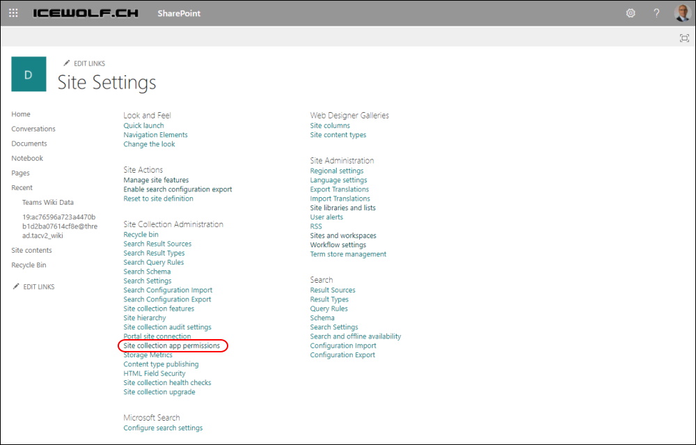The image size is (696, 445).
Task: Open Site libraries and lists
Action: pos(342,208)
